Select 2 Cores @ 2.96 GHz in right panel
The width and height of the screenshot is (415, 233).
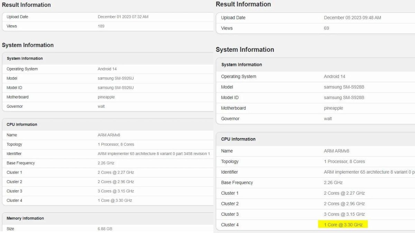click(x=344, y=204)
